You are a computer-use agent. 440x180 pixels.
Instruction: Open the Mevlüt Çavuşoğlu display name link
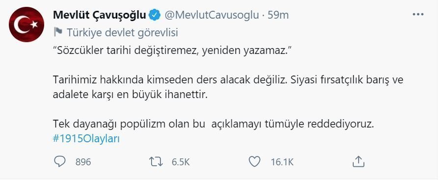click(x=100, y=15)
